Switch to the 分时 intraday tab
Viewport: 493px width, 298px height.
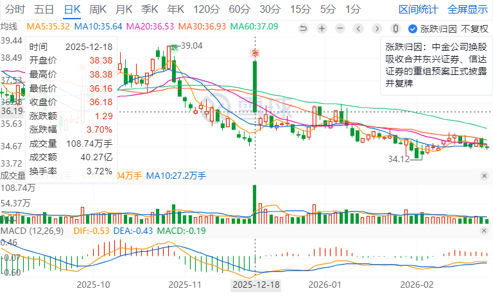[x=15, y=9]
